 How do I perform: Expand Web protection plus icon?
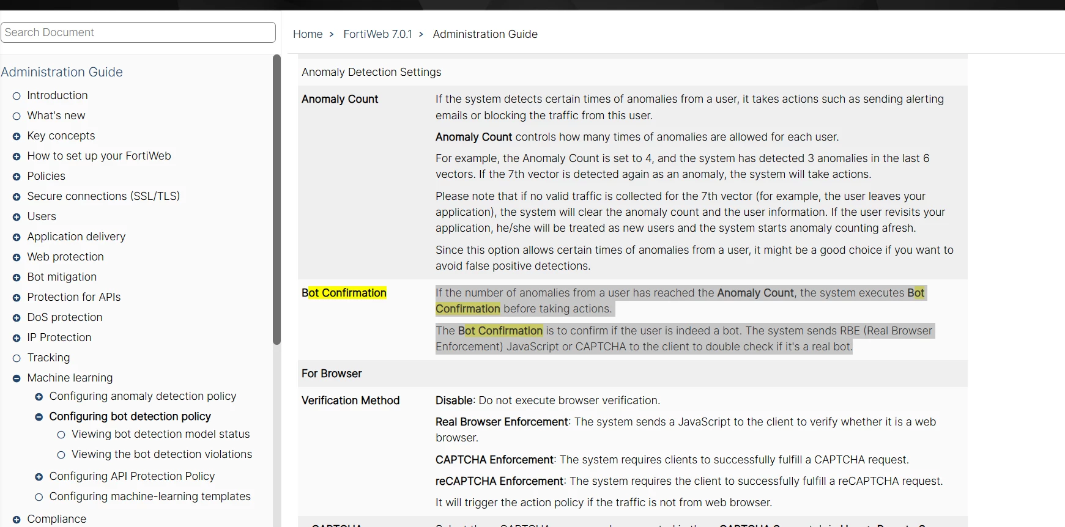click(17, 257)
